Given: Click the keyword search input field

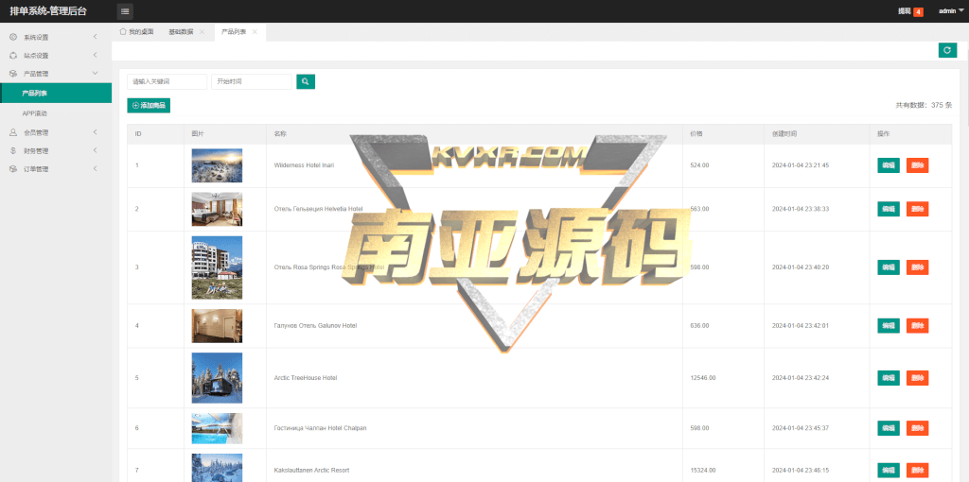Looking at the screenshot, I should pyautogui.click(x=167, y=81).
